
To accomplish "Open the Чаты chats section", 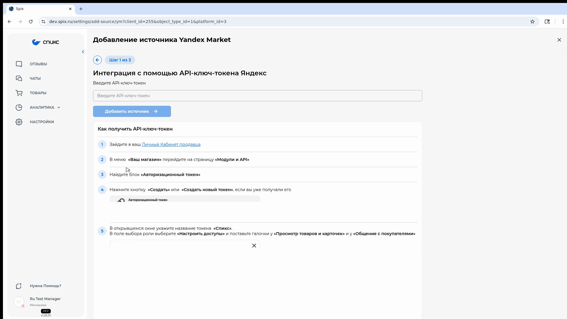I will (x=35, y=79).
